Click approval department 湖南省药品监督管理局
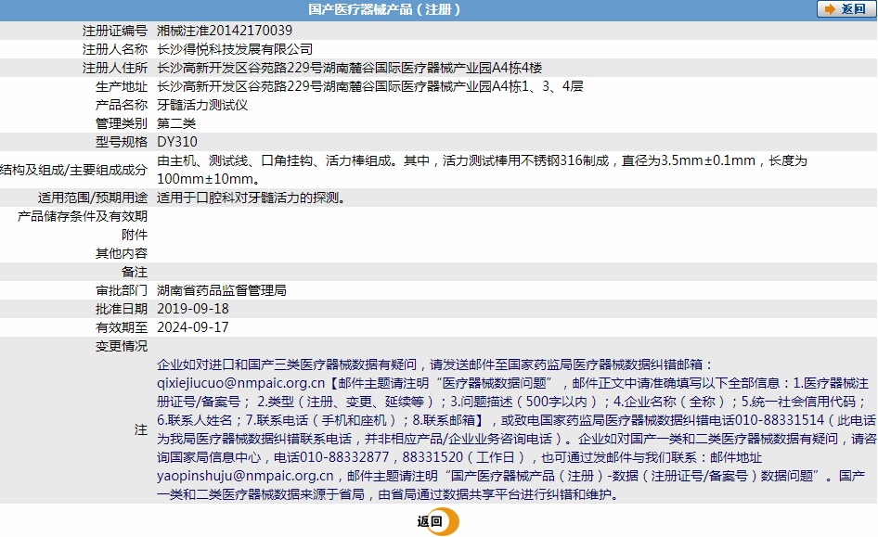878x537 pixels. [222, 290]
